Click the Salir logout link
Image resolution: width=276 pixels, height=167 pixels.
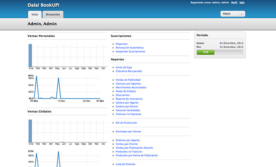(x=242, y=3)
